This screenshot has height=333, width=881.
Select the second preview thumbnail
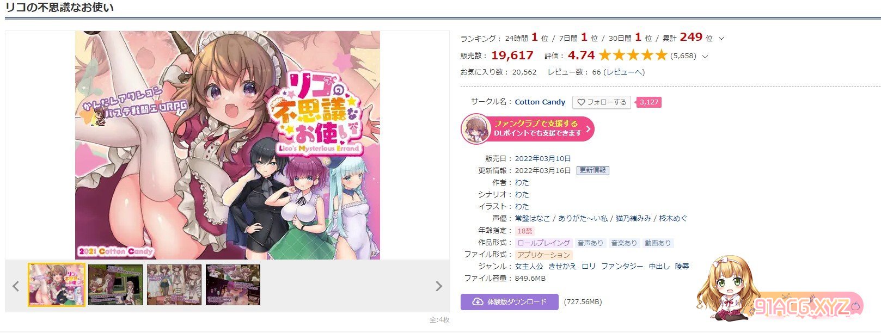click(115, 285)
